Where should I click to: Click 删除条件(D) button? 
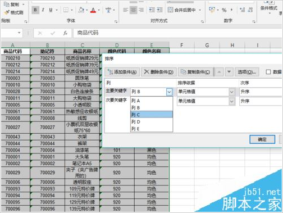(x=159, y=72)
